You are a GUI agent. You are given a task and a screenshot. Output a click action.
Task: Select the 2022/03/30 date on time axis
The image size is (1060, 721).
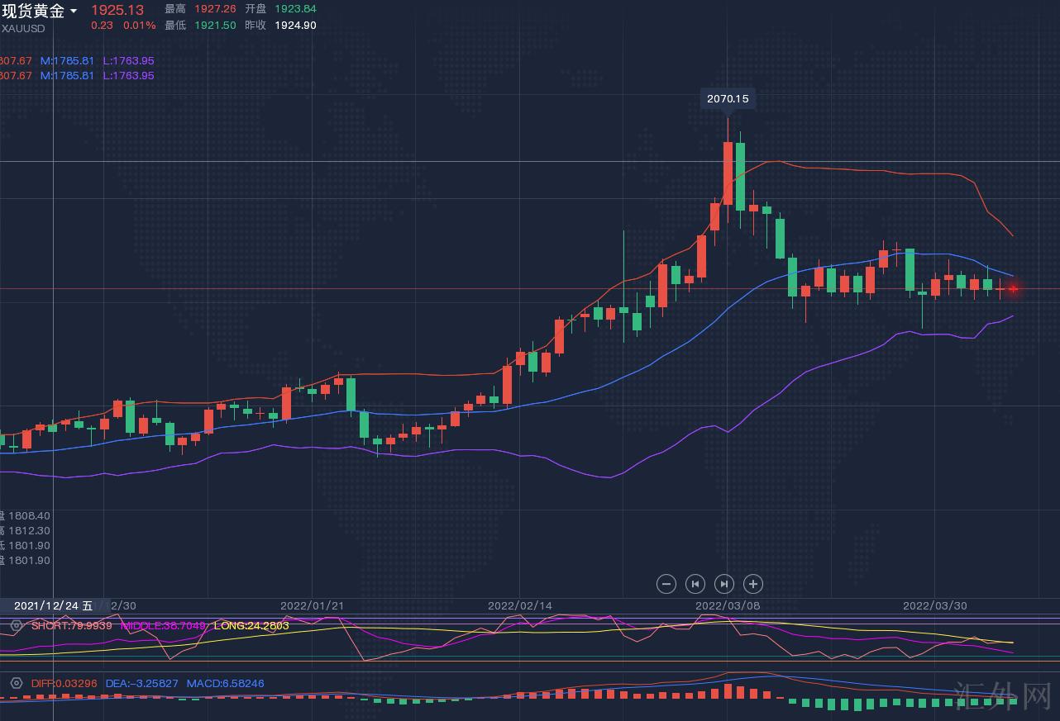pyautogui.click(x=934, y=605)
